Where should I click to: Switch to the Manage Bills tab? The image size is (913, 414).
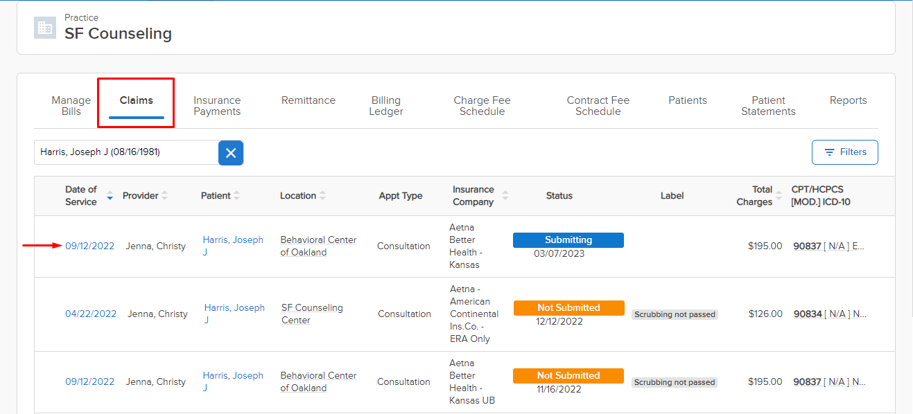tap(70, 105)
